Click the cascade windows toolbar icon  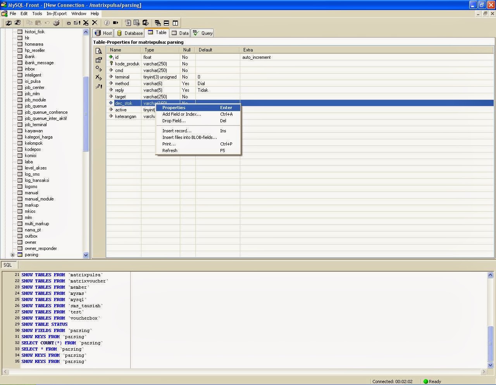(x=158, y=23)
